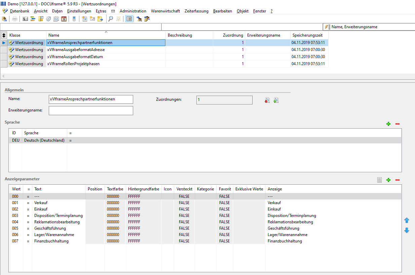
Task: Click the lightning sort icon before Name, Erweiterungsname
Action: click(328, 27)
